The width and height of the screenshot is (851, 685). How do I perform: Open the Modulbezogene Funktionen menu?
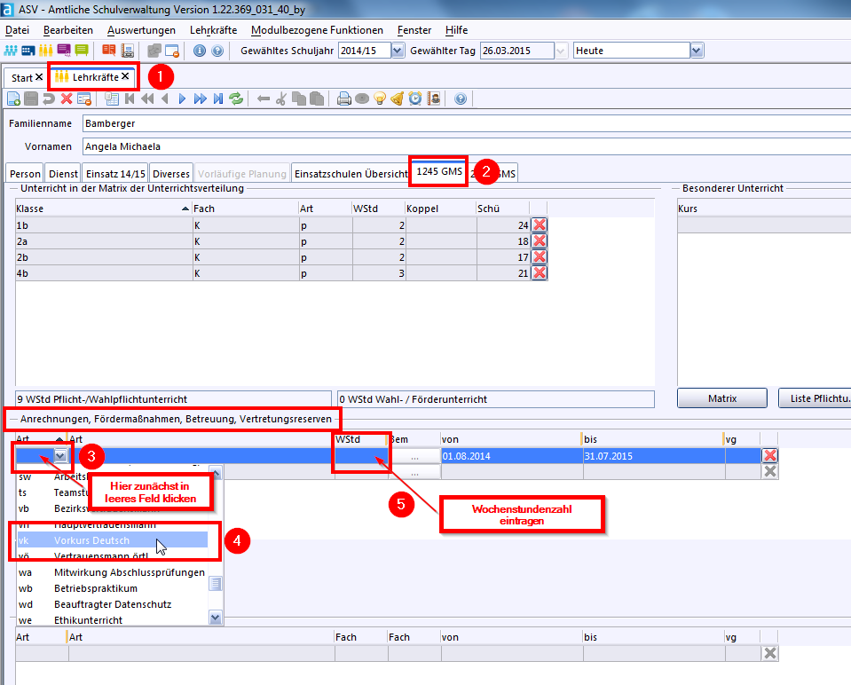pos(317,30)
